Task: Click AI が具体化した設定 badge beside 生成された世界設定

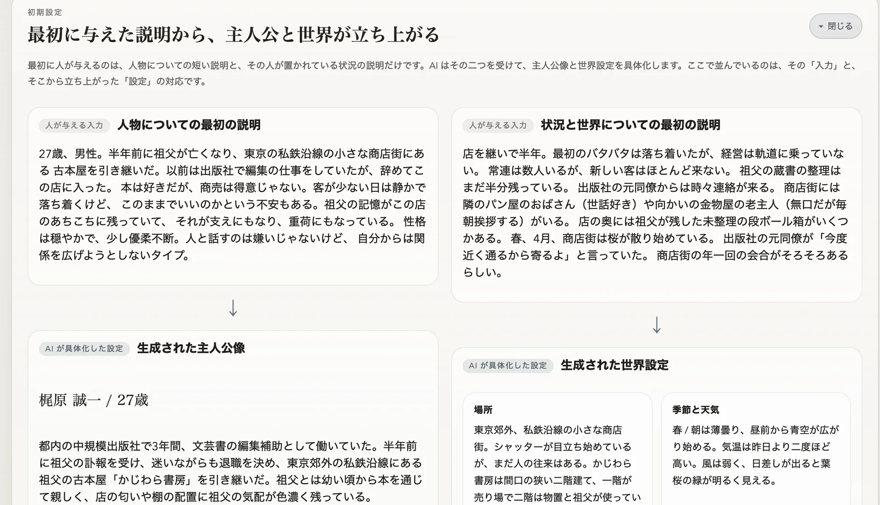Action: pyautogui.click(x=508, y=365)
